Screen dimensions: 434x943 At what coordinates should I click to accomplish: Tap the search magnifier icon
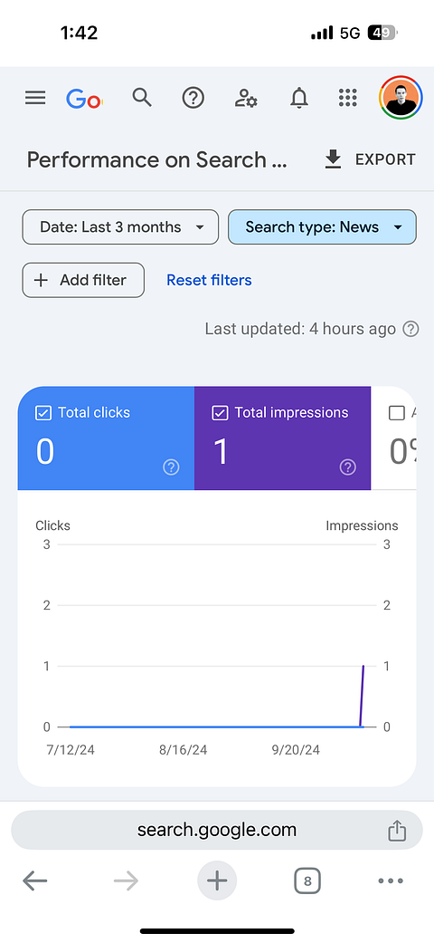coord(142,98)
